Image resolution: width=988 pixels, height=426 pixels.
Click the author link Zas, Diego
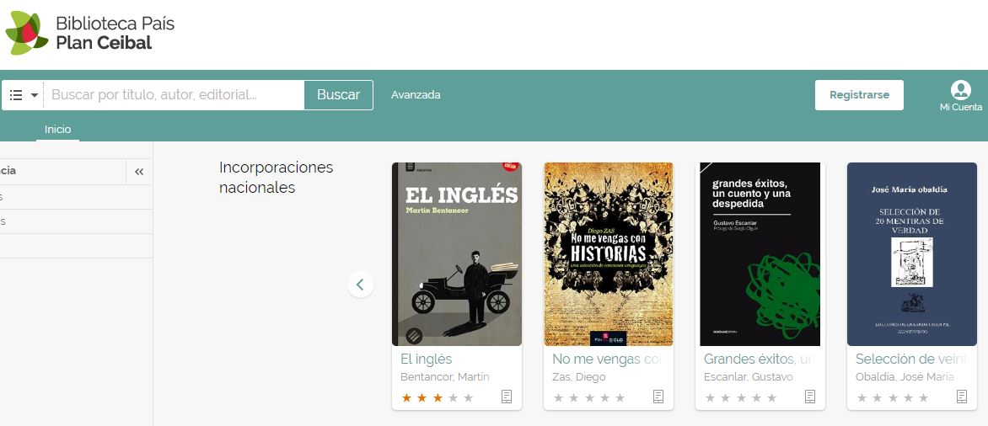[x=579, y=377]
